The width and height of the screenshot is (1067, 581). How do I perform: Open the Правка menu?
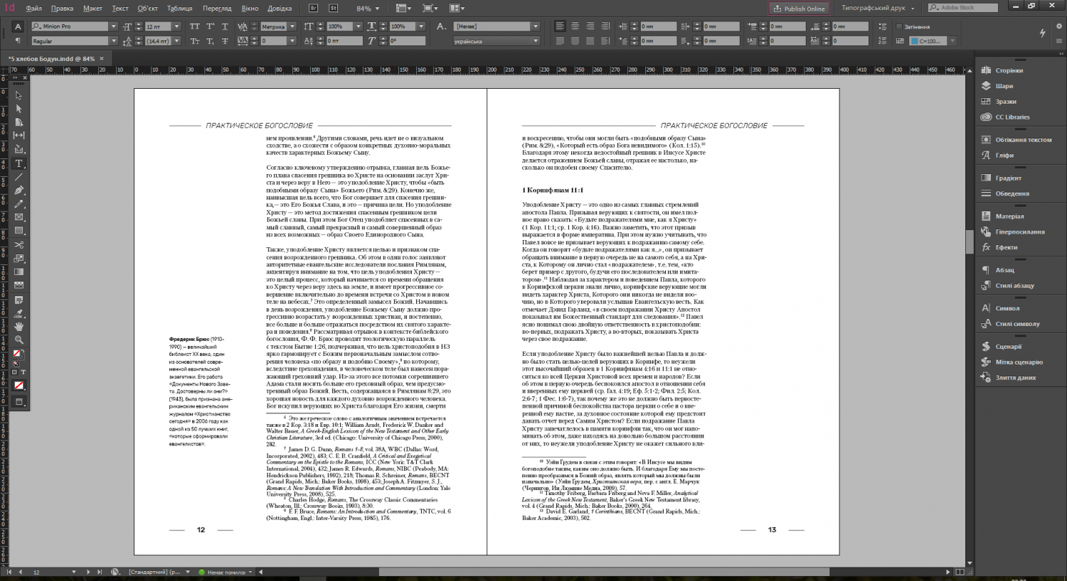point(63,9)
